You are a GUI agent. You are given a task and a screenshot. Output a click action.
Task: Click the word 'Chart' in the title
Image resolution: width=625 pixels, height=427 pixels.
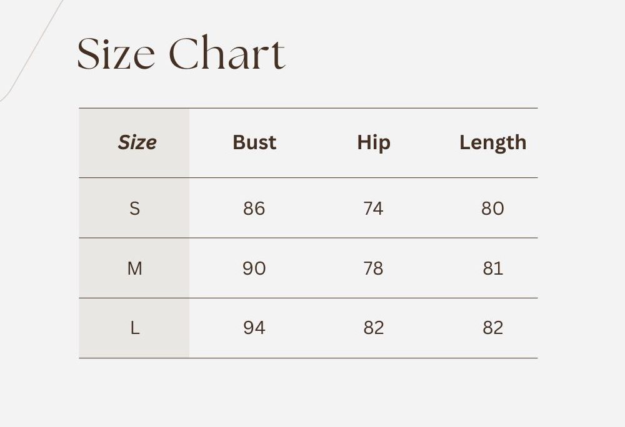[x=227, y=54]
